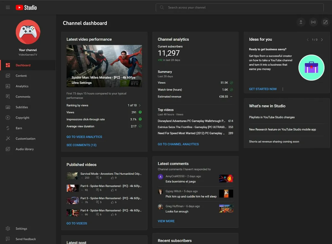Open Survival Mode Ancestors video thumbnail
Image resolution: width=332 pixels, height=244 pixels.
click(73, 176)
